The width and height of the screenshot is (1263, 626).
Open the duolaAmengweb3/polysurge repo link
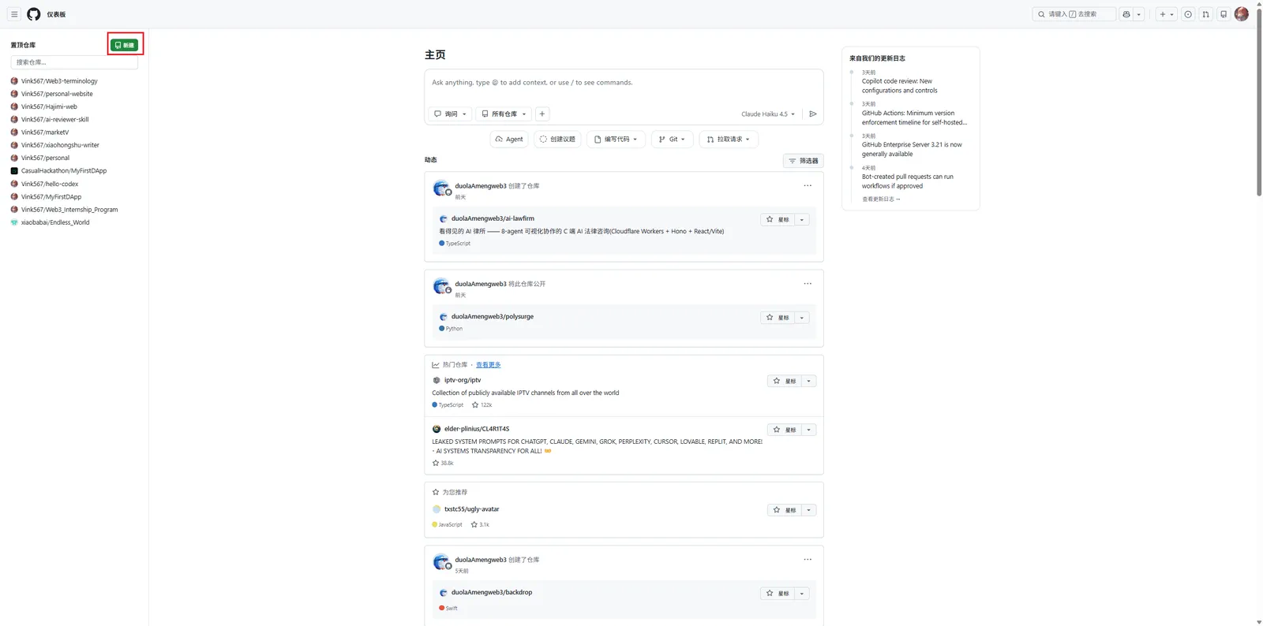coord(493,316)
